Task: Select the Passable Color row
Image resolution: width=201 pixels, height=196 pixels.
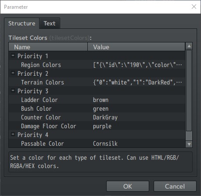Action: point(97,143)
